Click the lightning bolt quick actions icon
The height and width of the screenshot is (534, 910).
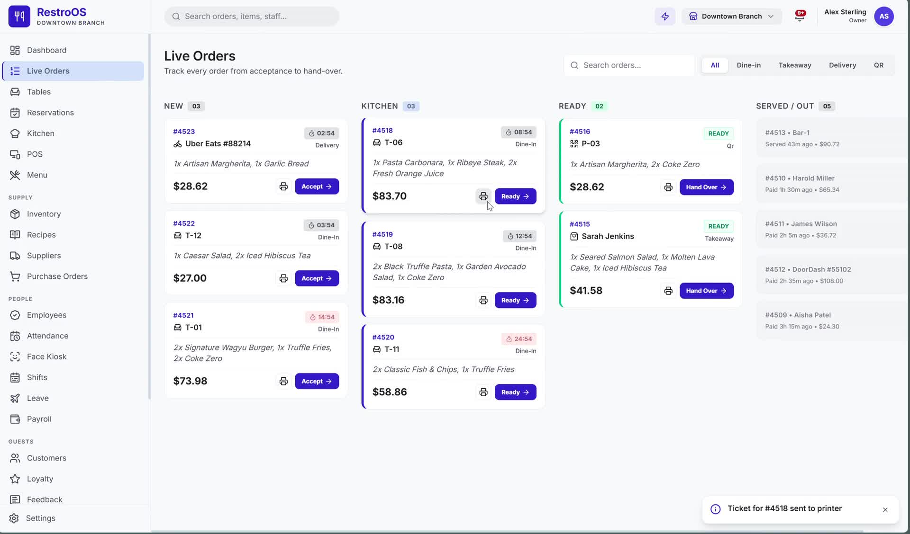tap(665, 16)
